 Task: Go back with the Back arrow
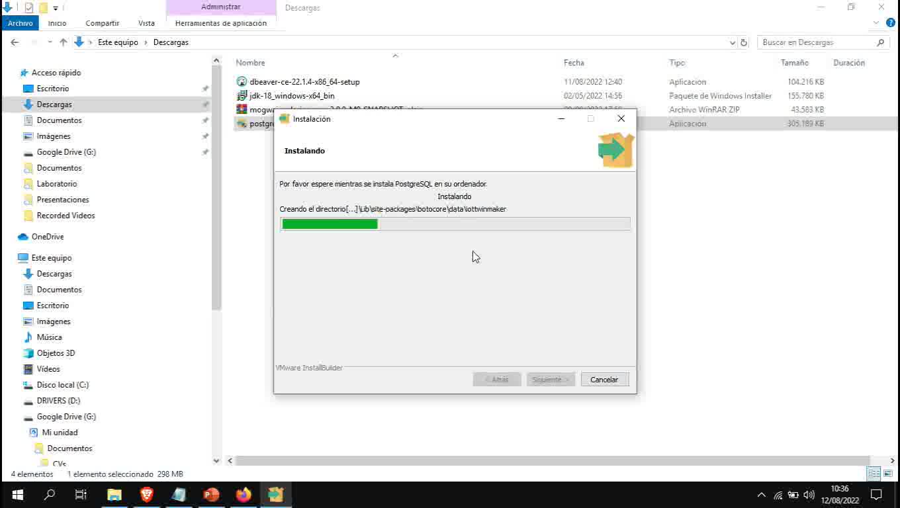[15, 42]
